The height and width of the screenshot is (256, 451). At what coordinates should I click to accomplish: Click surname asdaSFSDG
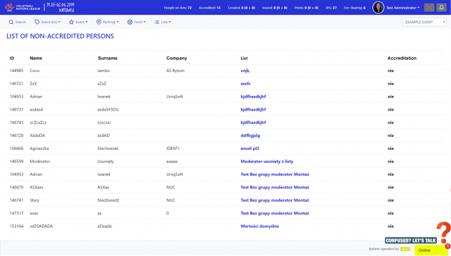click(108, 109)
